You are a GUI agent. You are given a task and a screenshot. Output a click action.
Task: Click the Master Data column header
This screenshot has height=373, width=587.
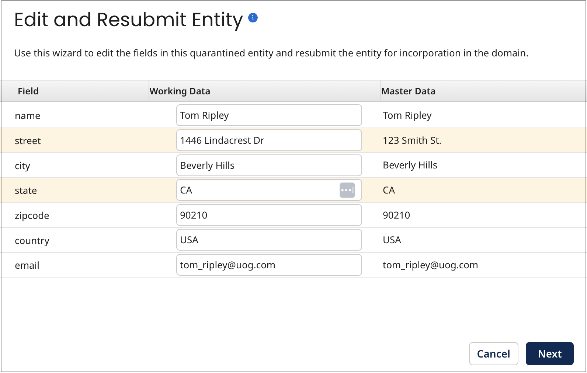click(x=408, y=91)
